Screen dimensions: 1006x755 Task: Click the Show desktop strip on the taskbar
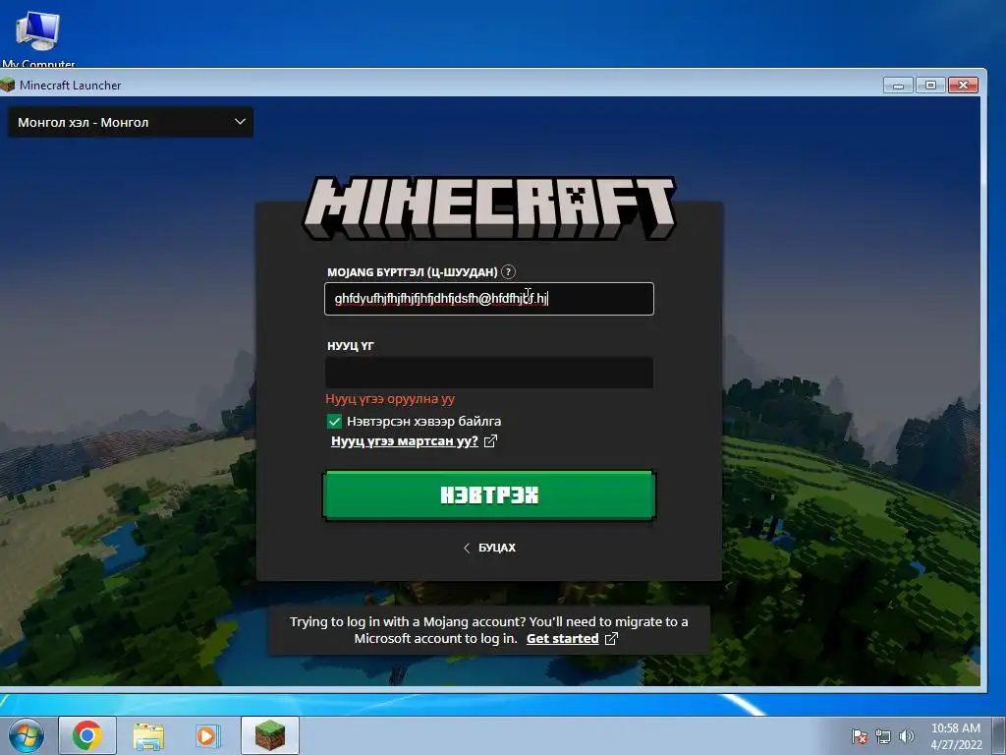[x=1001, y=735]
